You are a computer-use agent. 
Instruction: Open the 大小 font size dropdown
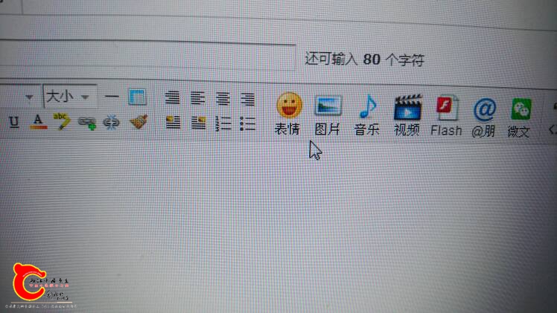point(70,96)
